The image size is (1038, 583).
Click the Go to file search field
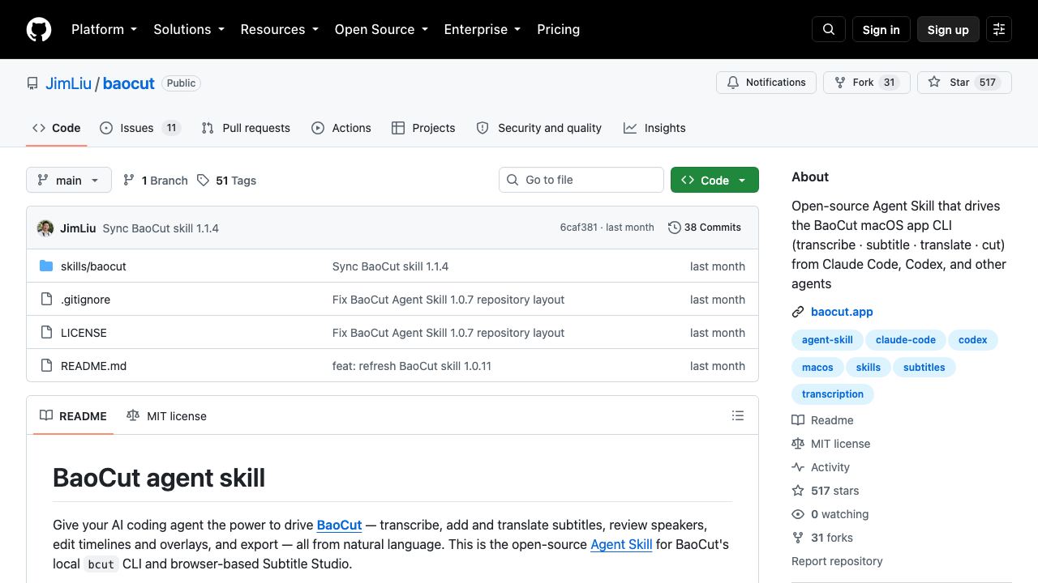(581, 180)
